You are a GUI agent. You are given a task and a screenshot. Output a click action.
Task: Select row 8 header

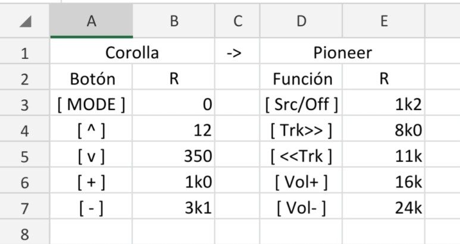[25, 232]
